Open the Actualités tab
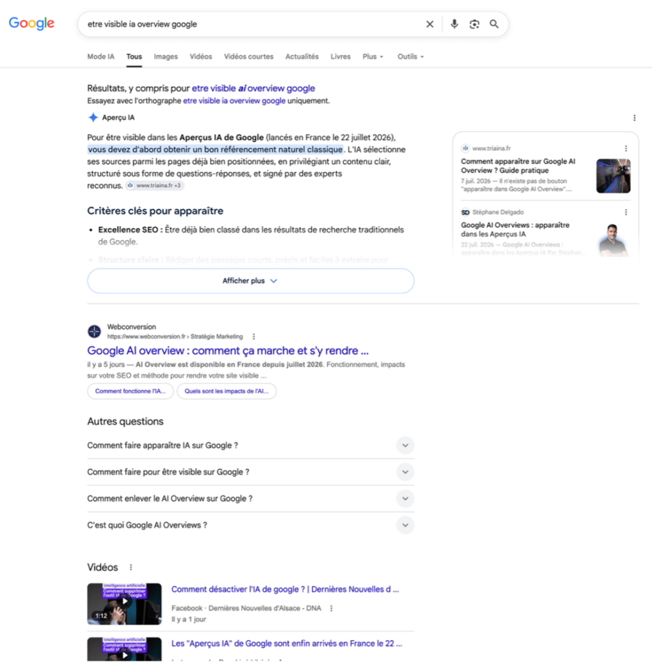 coord(303,56)
